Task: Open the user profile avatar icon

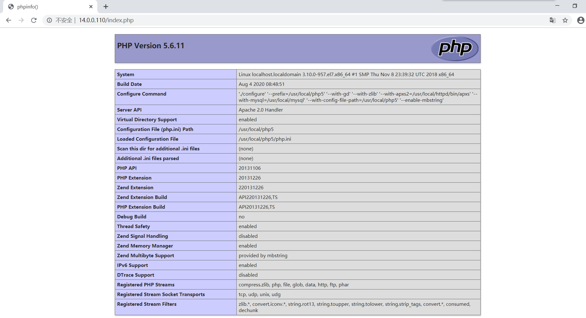Action: tap(581, 20)
